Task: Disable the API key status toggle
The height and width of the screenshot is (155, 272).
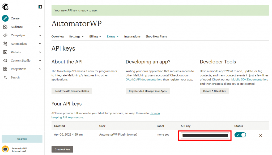Action: pyautogui.click(x=240, y=135)
